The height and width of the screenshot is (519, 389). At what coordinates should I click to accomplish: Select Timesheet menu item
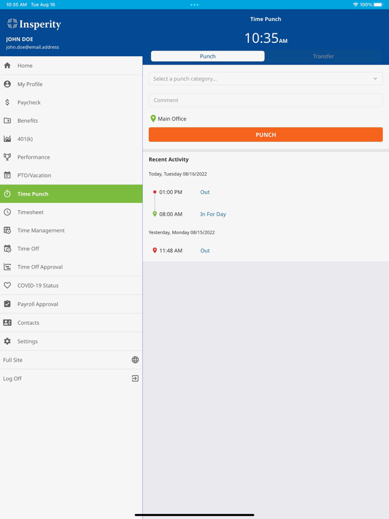71,212
